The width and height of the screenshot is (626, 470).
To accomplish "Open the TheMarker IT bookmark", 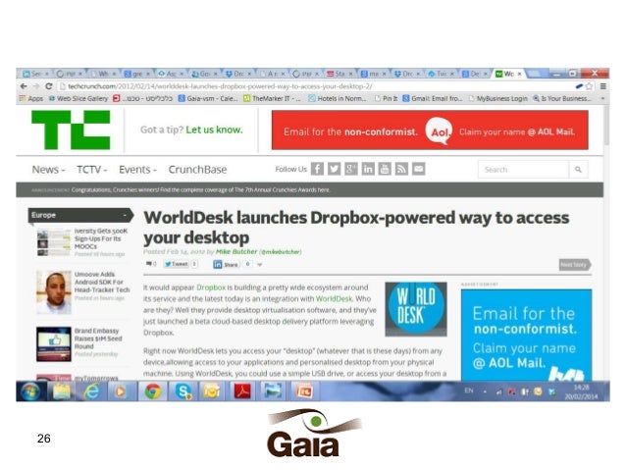I will 272,98.
